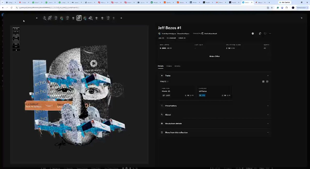Collapse the Traits section
This screenshot has height=169, width=310.
coord(215,75)
